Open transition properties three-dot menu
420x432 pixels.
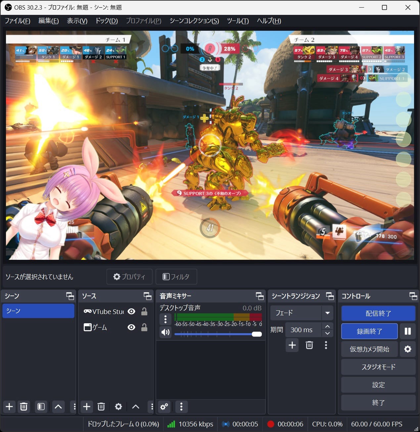[x=326, y=345]
